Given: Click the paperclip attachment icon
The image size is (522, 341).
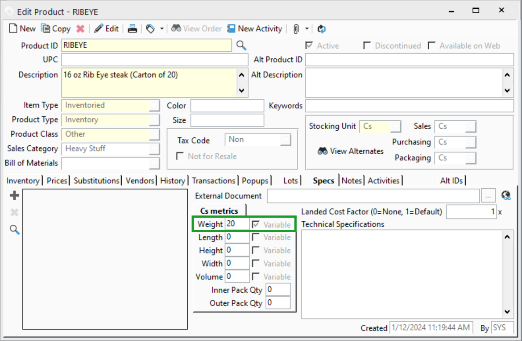Looking at the screenshot, I should 296,29.
